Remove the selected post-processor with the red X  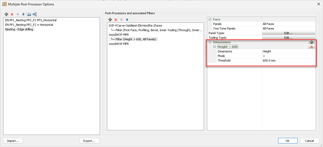(116, 20)
